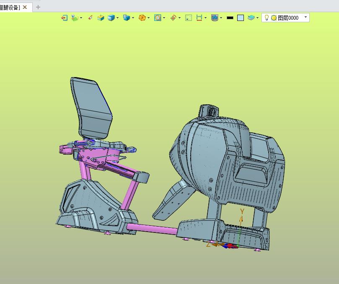
Task: Select the eraser tool icon
Action: pyautogui.click(x=91, y=18)
